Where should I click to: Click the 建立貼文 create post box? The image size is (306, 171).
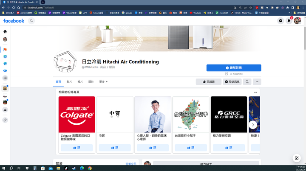[x=206, y=163]
